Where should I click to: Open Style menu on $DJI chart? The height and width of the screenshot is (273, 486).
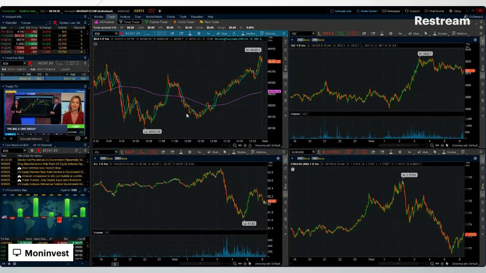coord(222,33)
